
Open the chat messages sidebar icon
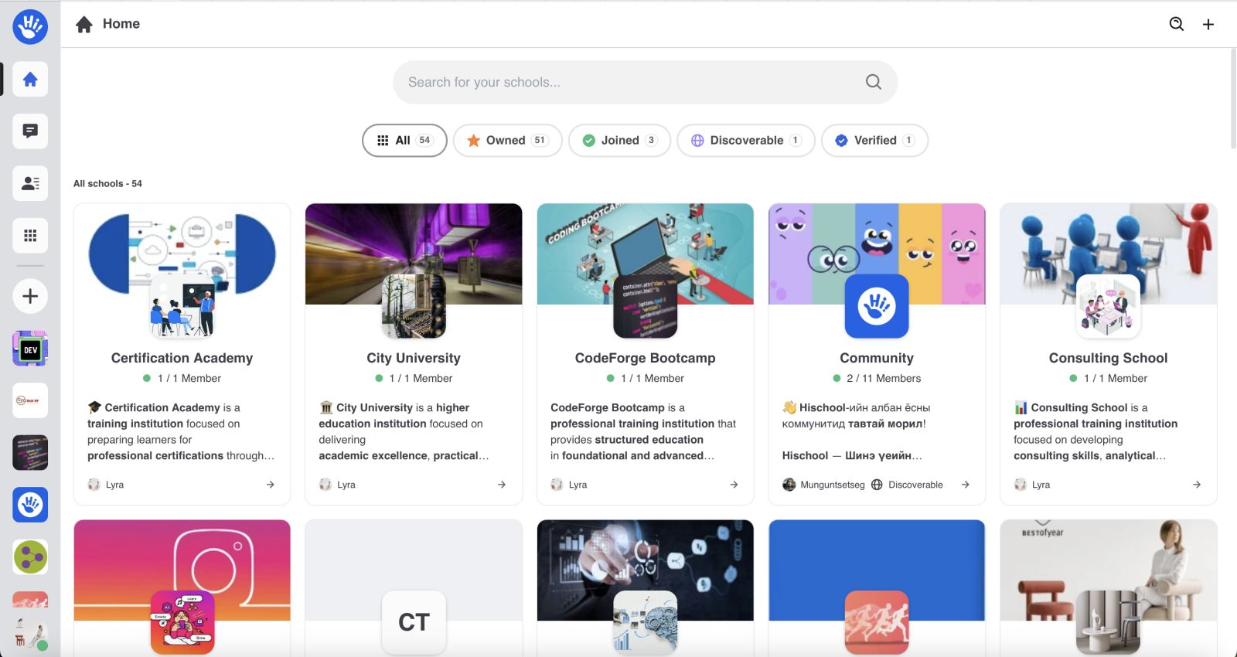pos(30,131)
